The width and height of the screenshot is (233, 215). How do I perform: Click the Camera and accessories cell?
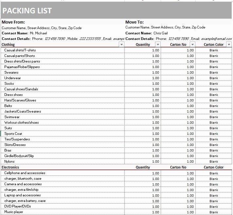pos(63,184)
